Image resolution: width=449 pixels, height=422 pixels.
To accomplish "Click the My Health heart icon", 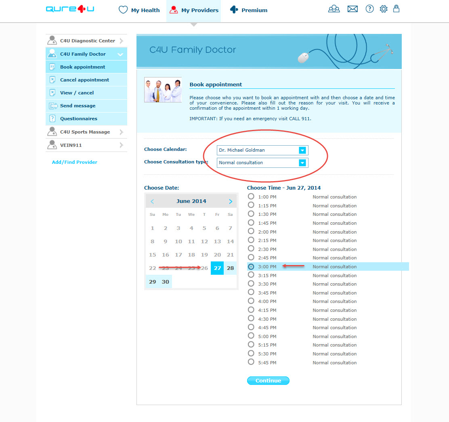I will pos(123,10).
